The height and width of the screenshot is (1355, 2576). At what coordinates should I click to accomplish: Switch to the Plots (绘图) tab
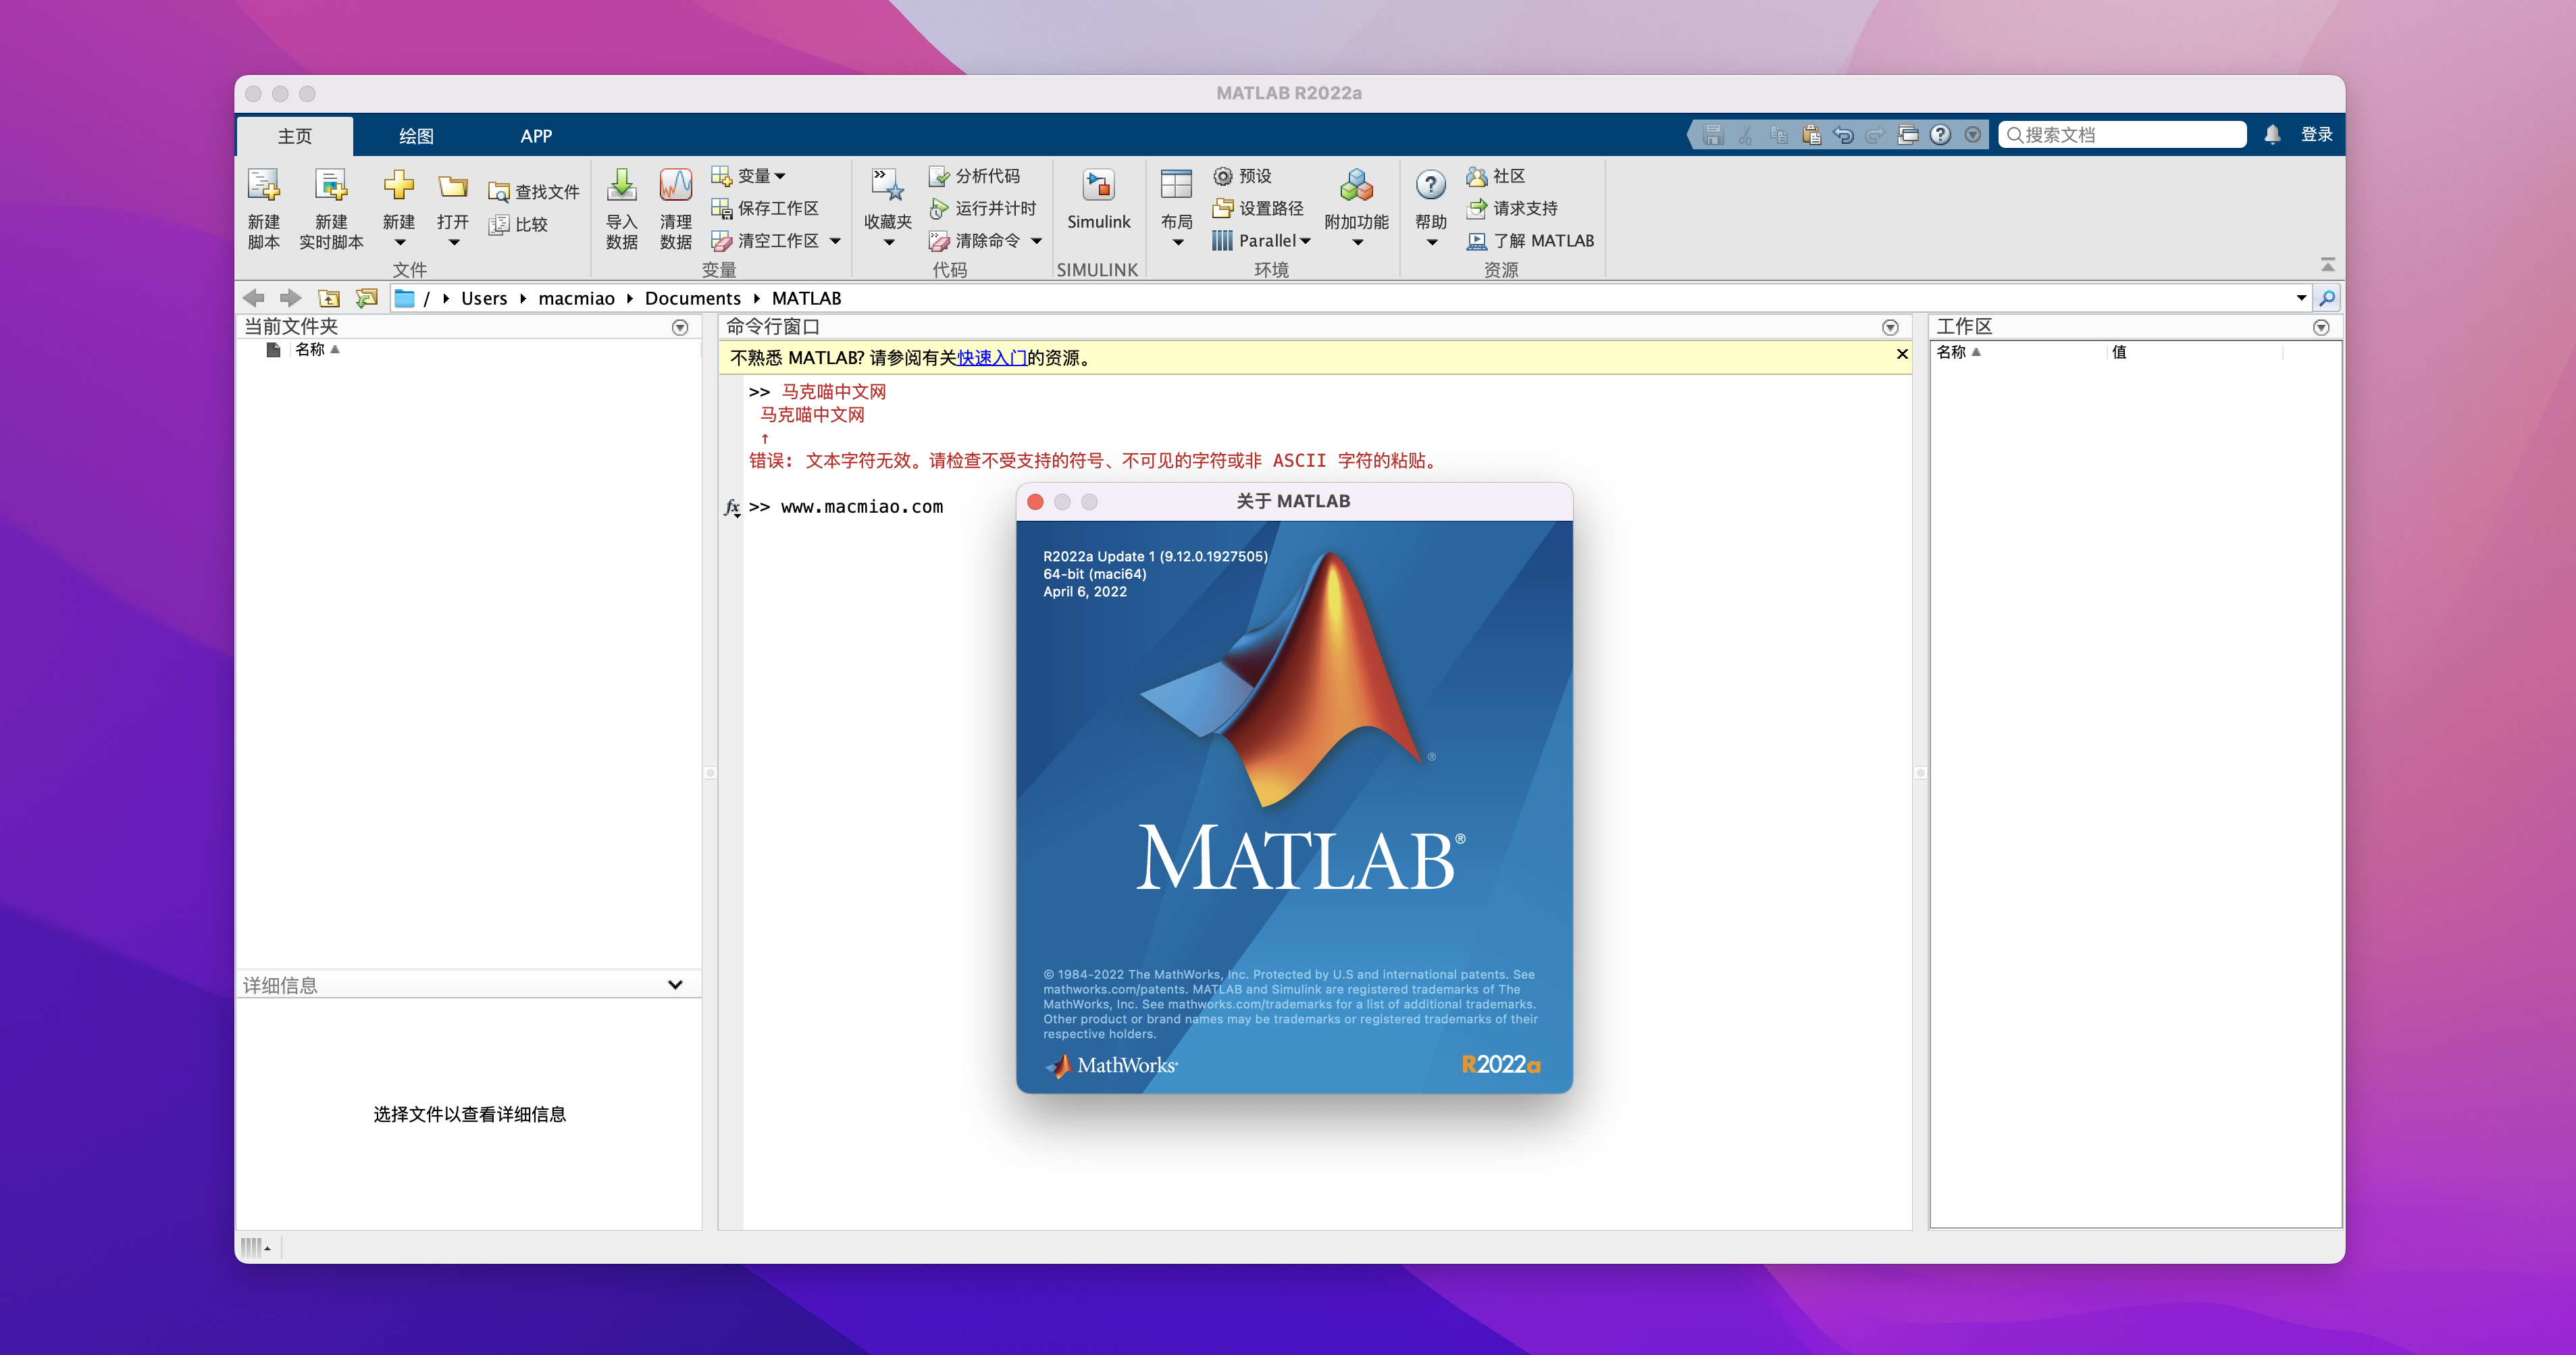[x=416, y=136]
